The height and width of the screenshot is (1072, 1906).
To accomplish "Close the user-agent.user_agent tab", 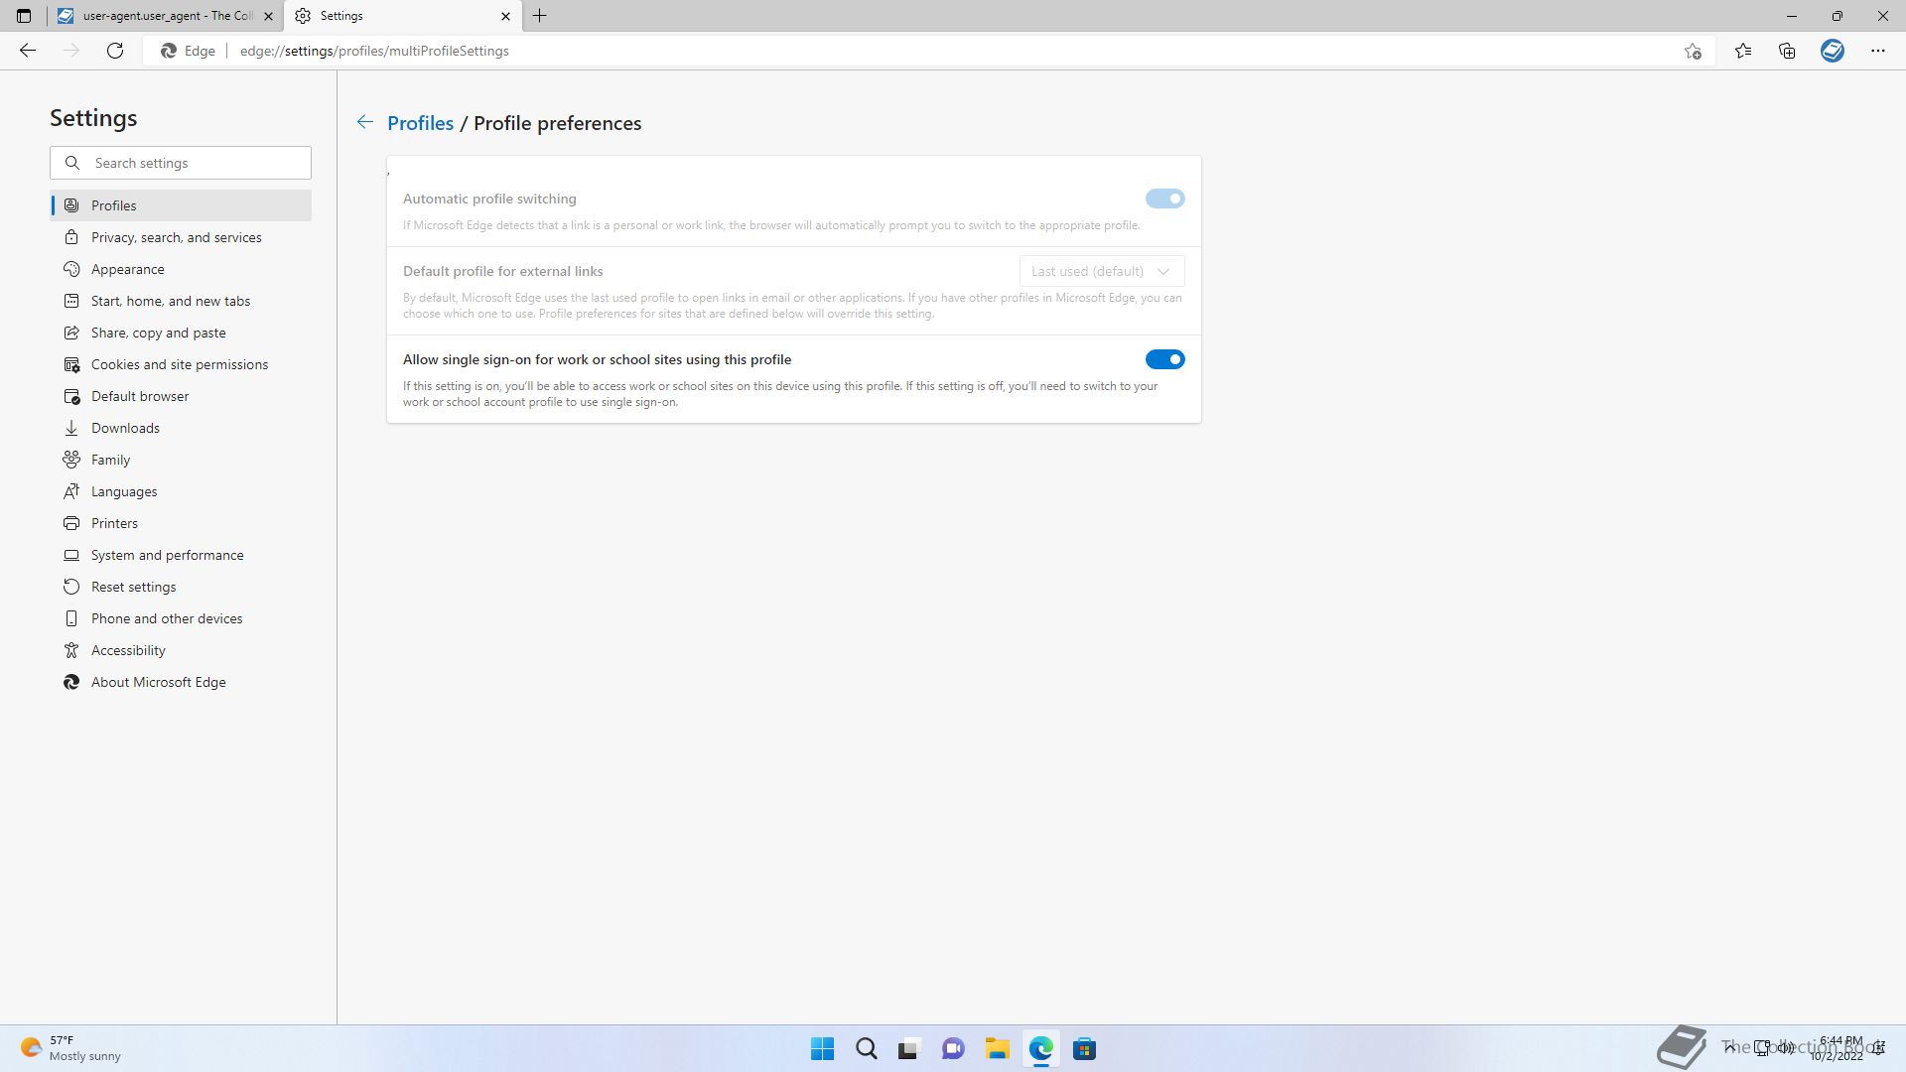I will point(268,16).
